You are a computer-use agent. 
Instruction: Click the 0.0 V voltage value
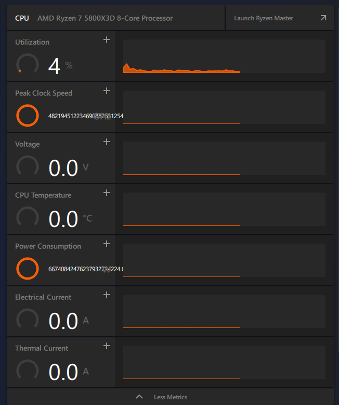(x=69, y=168)
